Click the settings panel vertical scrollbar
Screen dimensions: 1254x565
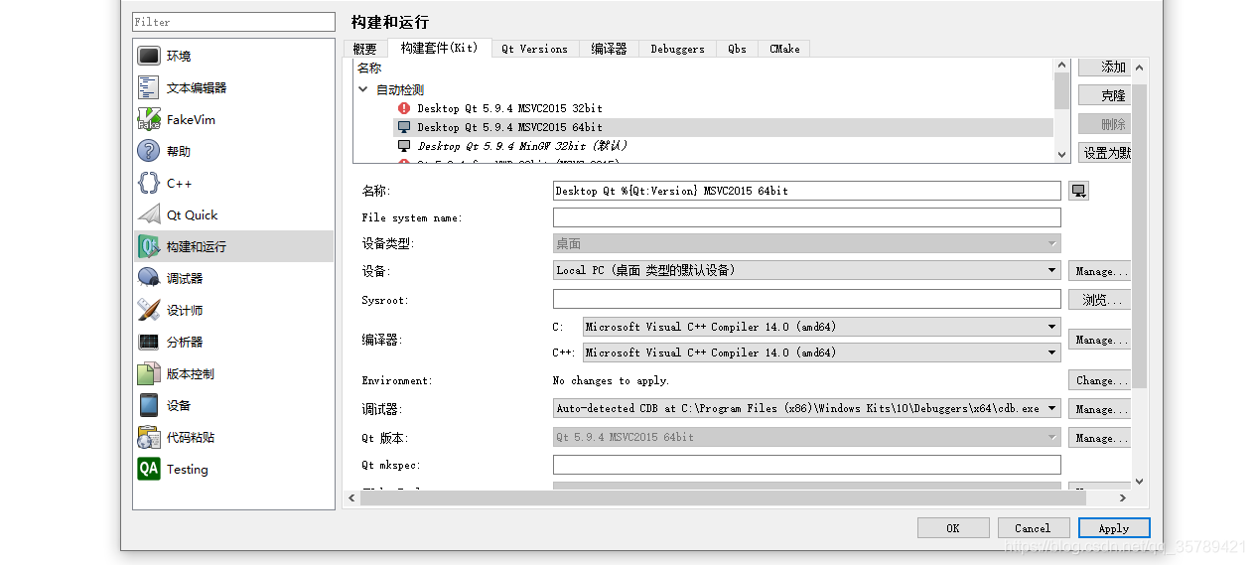(x=1139, y=235)
